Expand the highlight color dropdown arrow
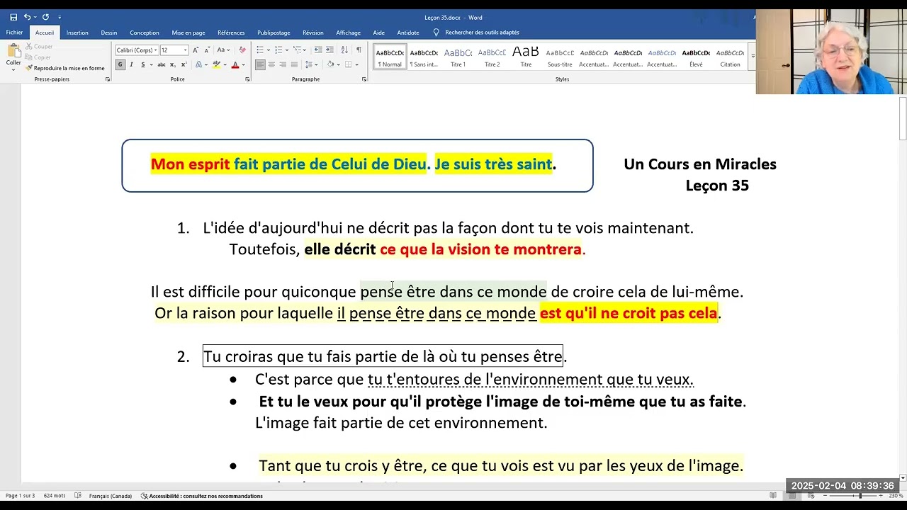The width and height of the screenshot is (907, 510). [225, 64]
